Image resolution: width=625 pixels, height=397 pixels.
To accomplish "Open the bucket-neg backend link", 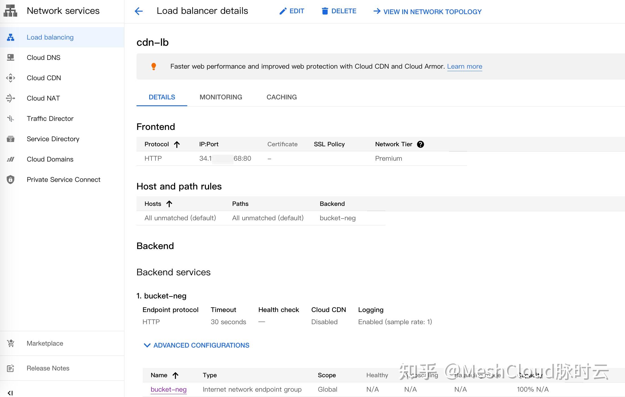I will pos(168,389).
